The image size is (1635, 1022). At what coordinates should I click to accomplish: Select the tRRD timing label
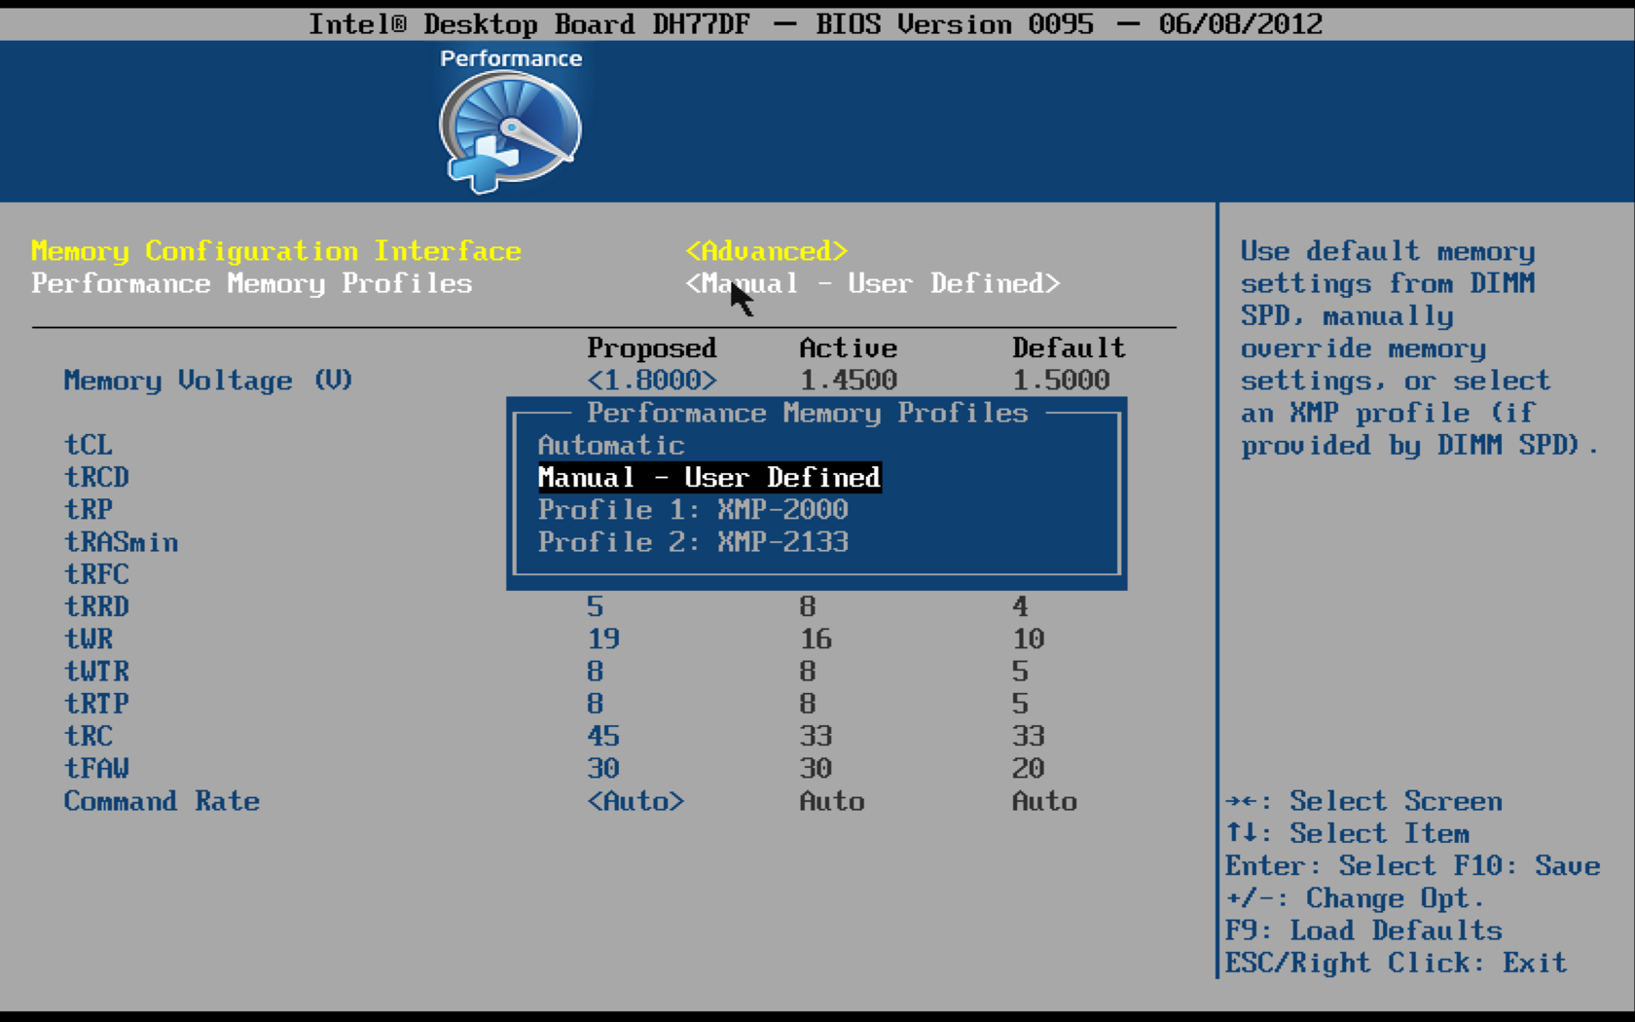pos(96,606)
